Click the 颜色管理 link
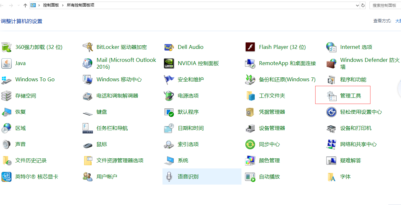Screen dimensions: 401x205 point(269,160)
